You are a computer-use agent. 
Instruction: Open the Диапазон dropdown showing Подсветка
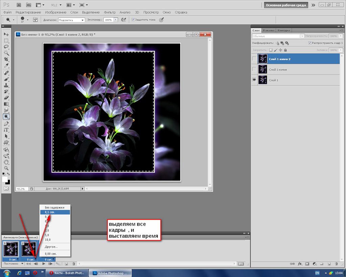pos(71,20)
